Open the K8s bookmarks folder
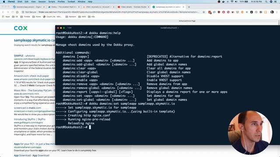 (91, 17)
